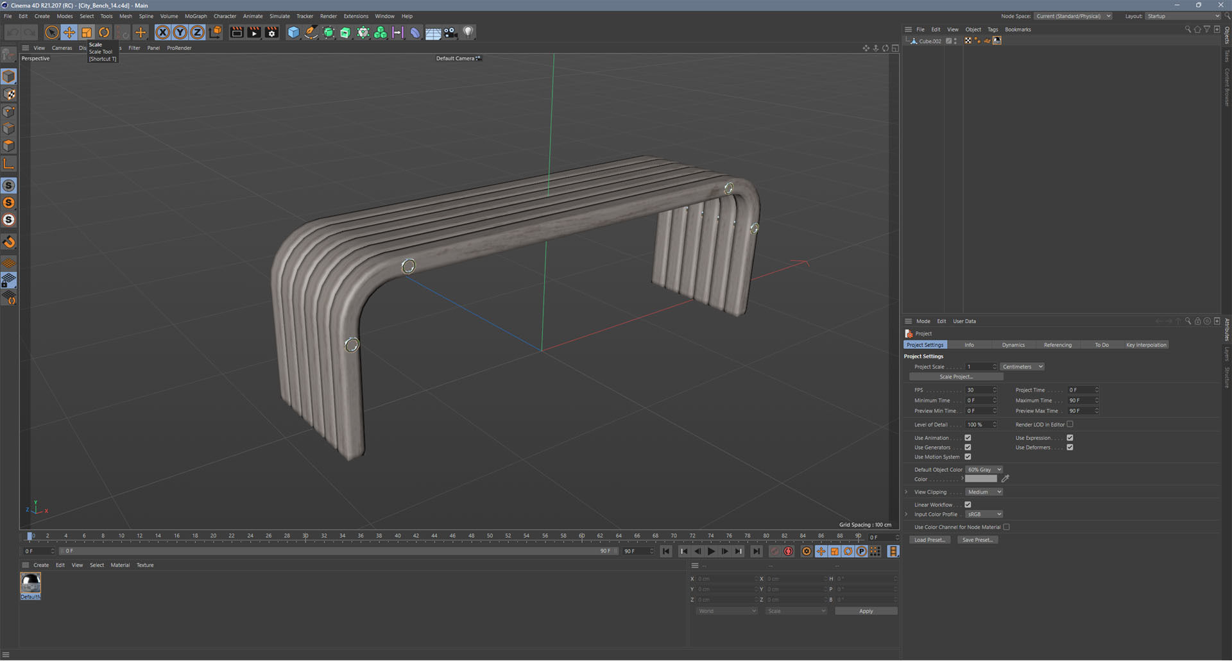Open the MoGraph menu
The width and height of the screenshot is (1232, 661).
(x=196, y=16)
